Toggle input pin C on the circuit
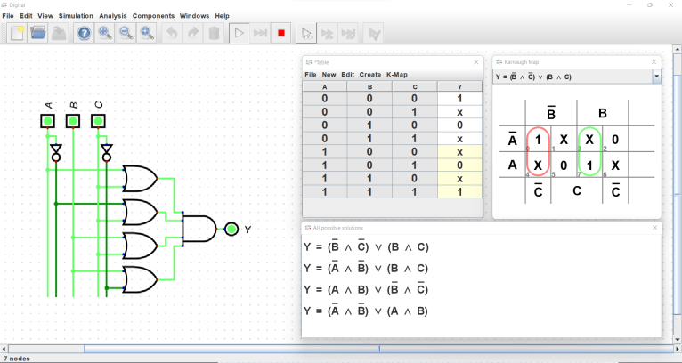Viewport: 682px width, 363px height. tap(98, 120)
